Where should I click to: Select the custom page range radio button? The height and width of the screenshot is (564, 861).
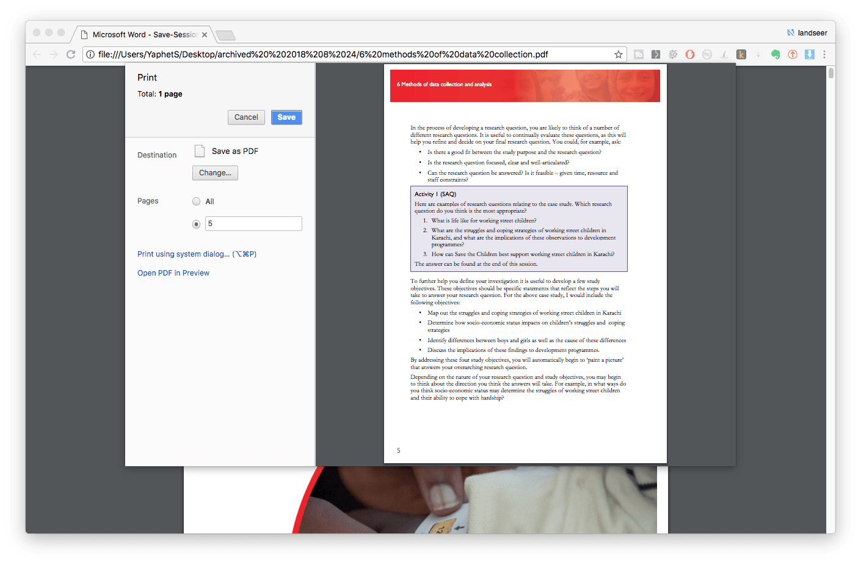[196, 224]
